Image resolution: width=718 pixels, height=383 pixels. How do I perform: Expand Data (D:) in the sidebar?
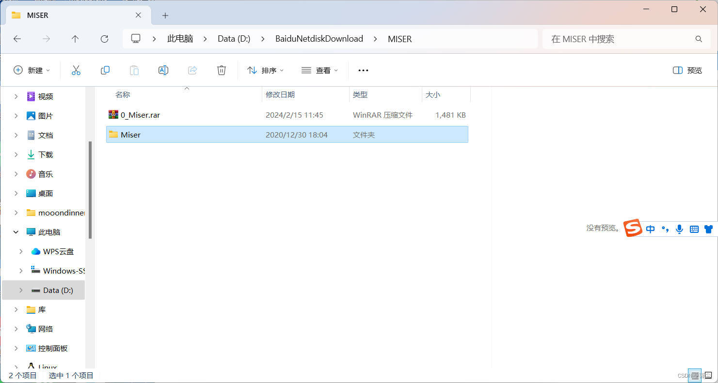pos(20,290)
